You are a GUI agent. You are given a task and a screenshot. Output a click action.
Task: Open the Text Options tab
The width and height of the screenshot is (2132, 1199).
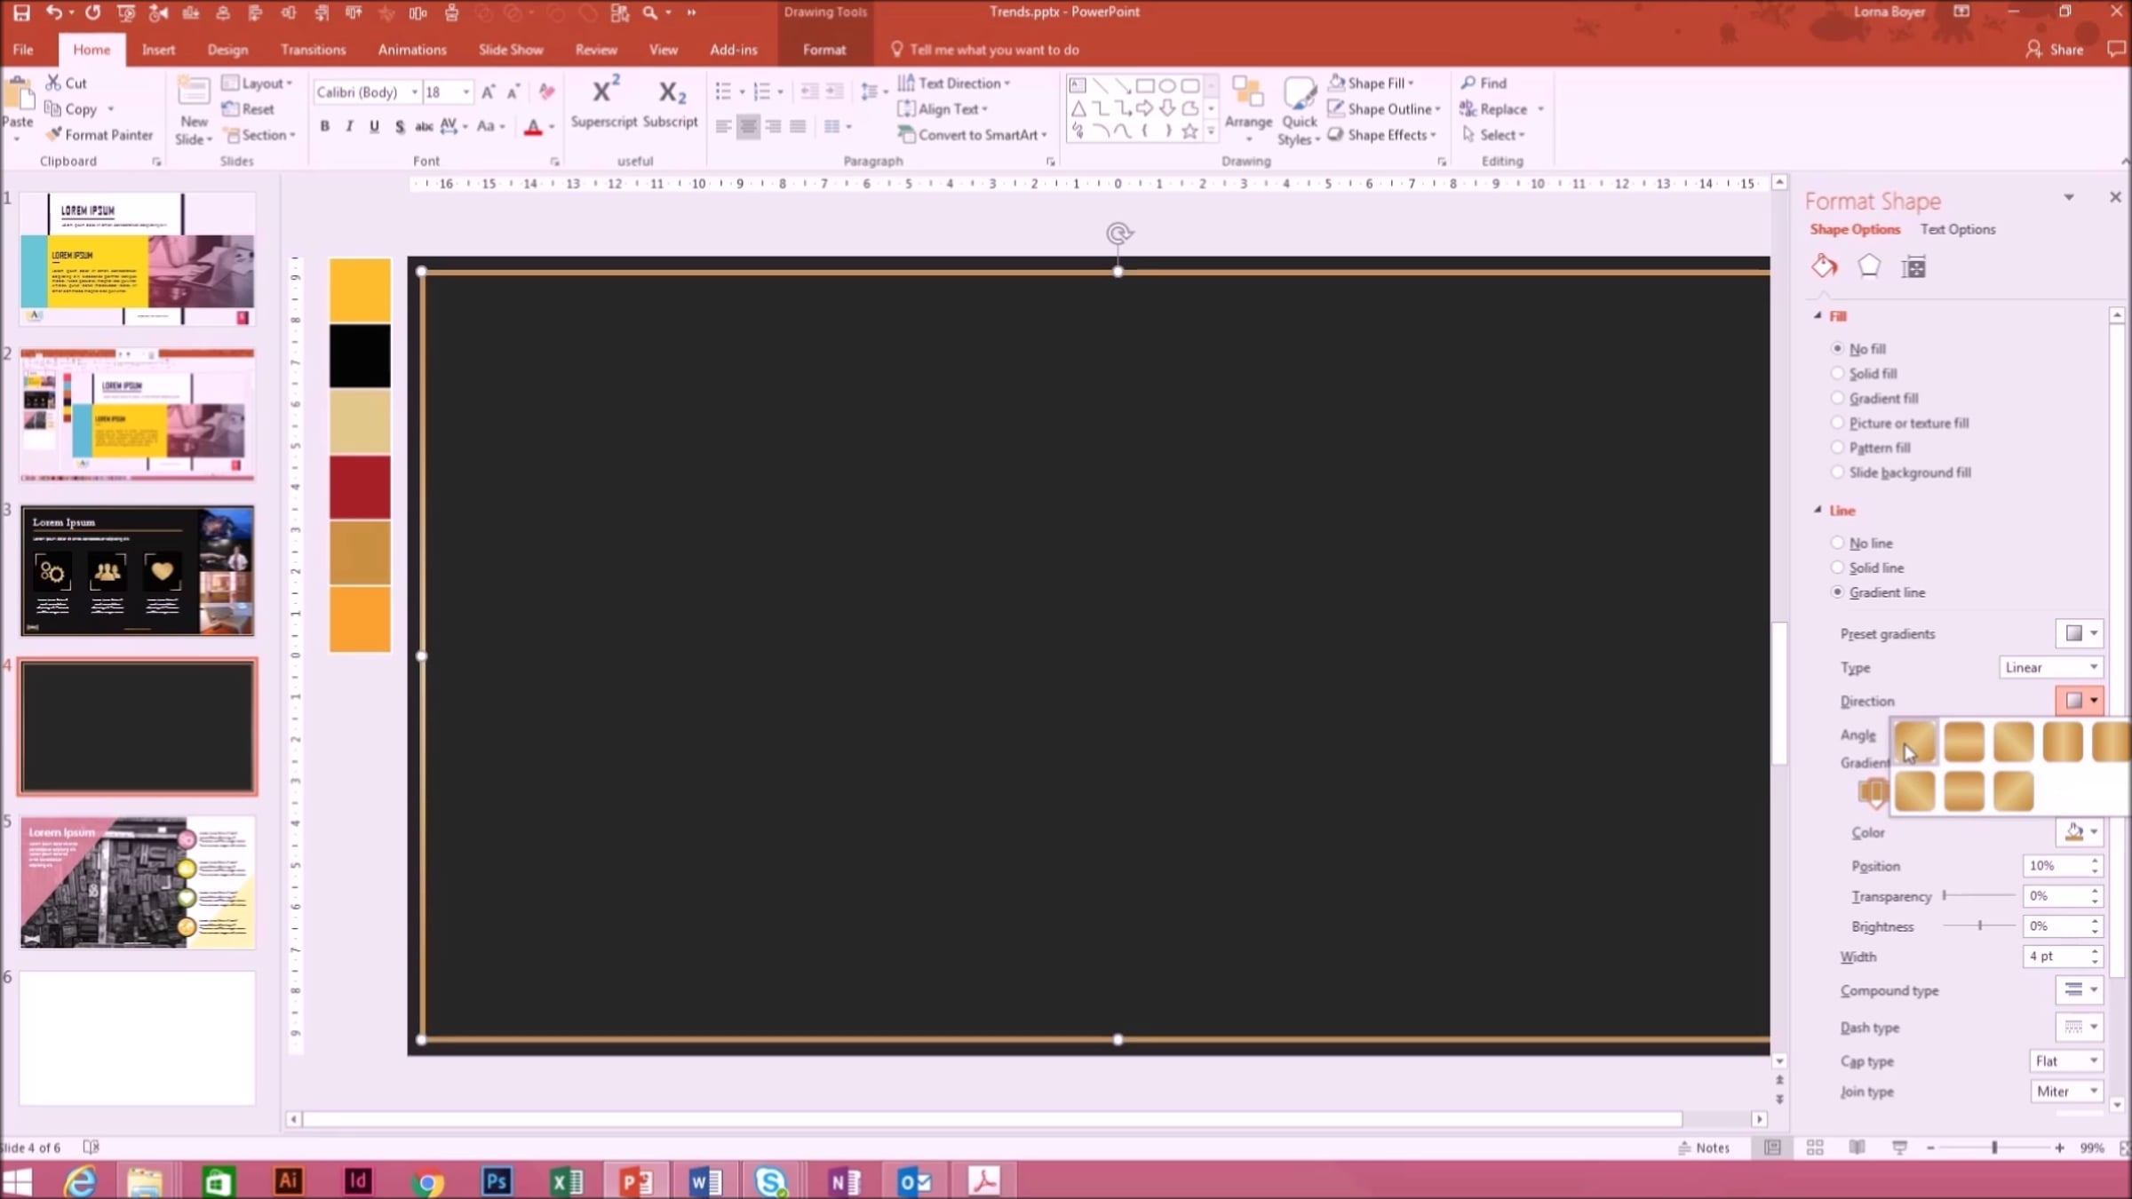tap(1957, 229)
